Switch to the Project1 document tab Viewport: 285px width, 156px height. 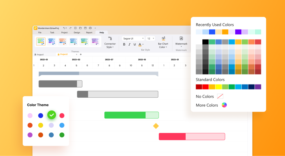39,55
